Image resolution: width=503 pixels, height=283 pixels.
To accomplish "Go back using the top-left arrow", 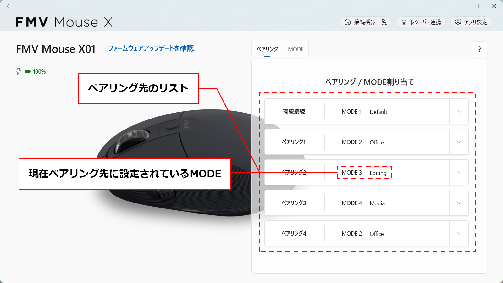I will click(9, 6).
